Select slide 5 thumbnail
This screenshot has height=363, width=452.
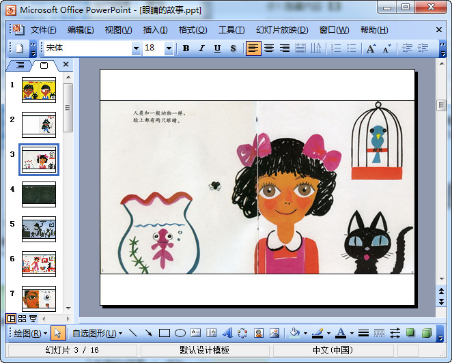(x=39, y=229)
